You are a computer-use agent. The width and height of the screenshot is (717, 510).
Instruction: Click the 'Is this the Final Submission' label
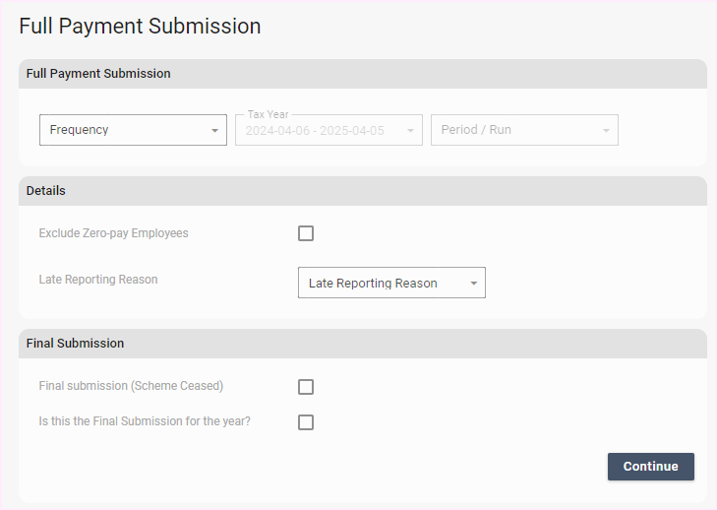(x=145, y=421)
